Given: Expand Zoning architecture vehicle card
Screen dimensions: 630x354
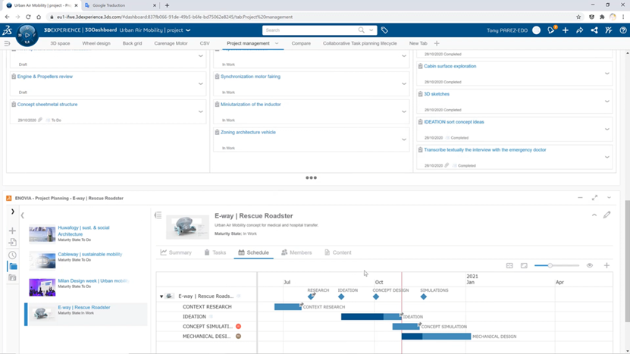Looking at the screenshot, I should 404,139.
